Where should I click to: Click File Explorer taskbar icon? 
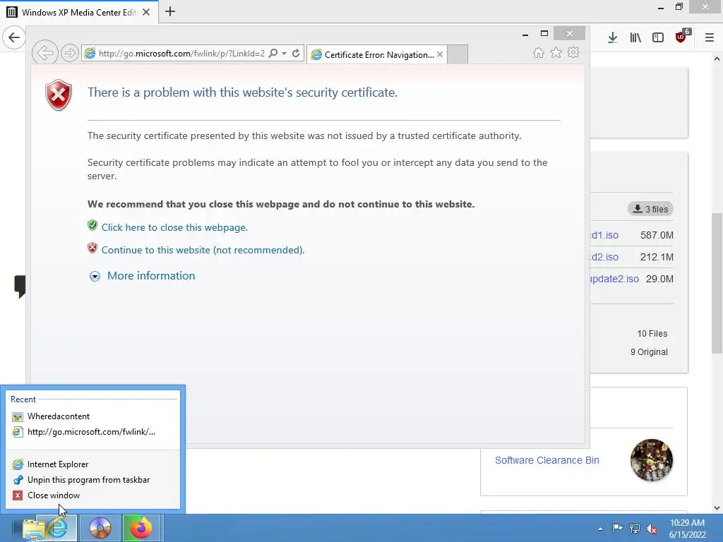[32, 529]
